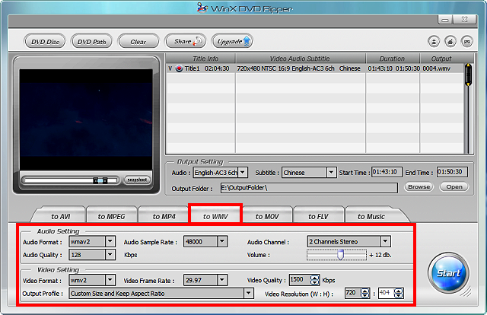Click the video width 720 field
The width and height of the screenshot is (487, 315).
(353, 293)
